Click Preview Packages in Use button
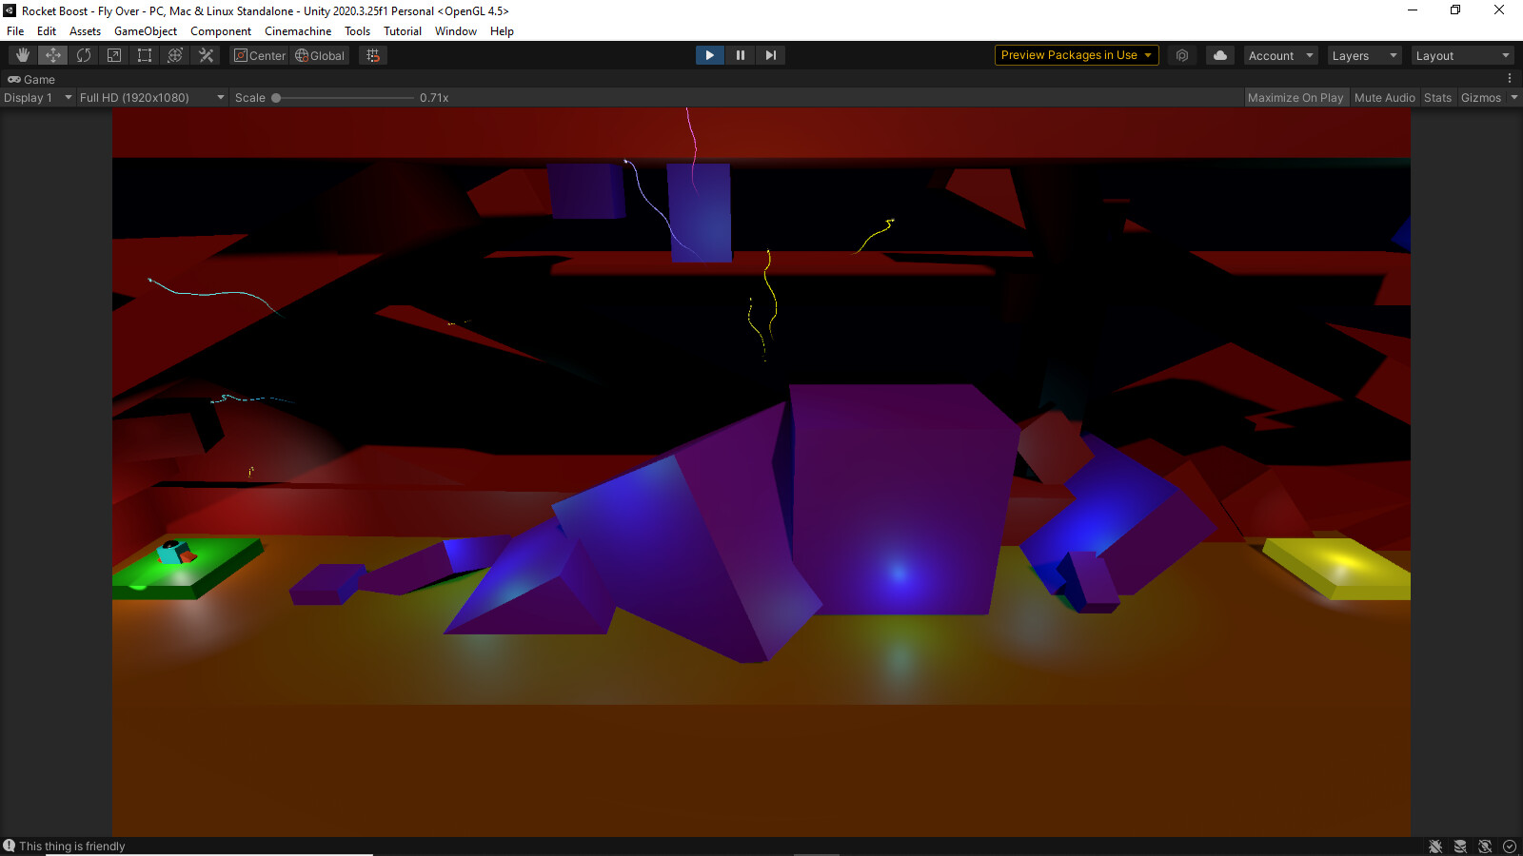Viewport: 1523px width, 856px height. pyautogui.click(x=1076, y=55)
